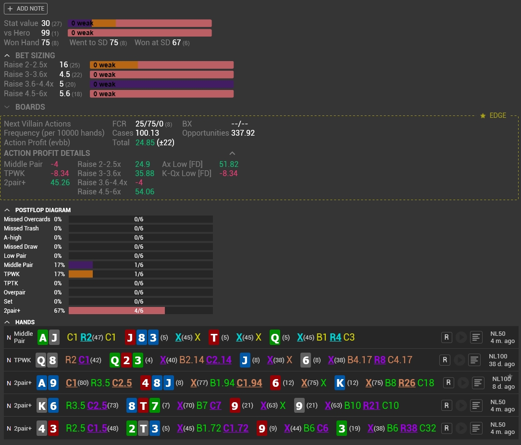Open hand text for K6 row
The width and height of the screenshot is (521, 445).
point(476,406)
